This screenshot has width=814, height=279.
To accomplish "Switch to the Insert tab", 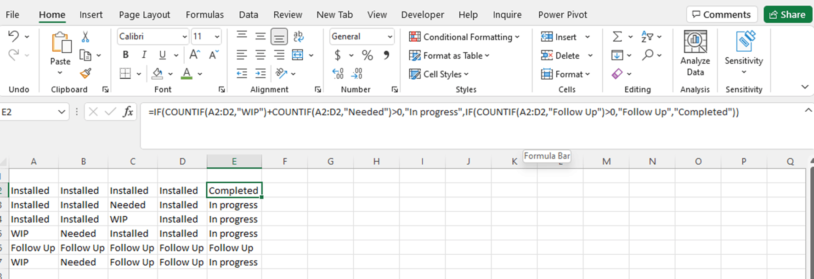I will pyautogui.click(x=91, y=15).
